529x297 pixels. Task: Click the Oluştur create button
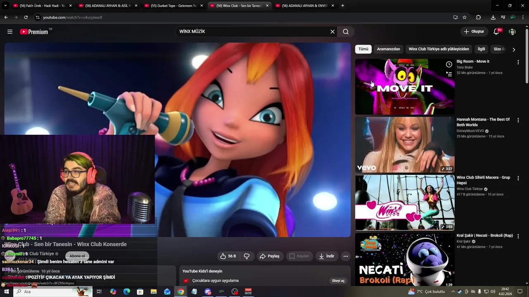[474, 32]
